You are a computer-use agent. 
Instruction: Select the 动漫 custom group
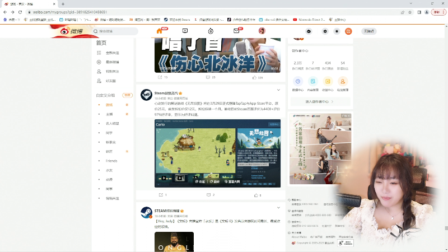click(109, 179)
